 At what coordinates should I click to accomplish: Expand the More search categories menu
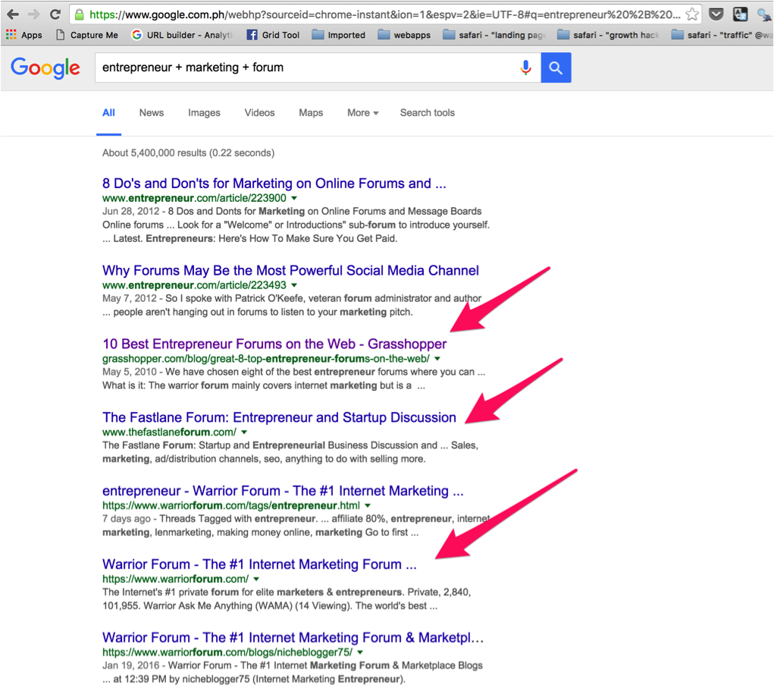click(363, 113)
